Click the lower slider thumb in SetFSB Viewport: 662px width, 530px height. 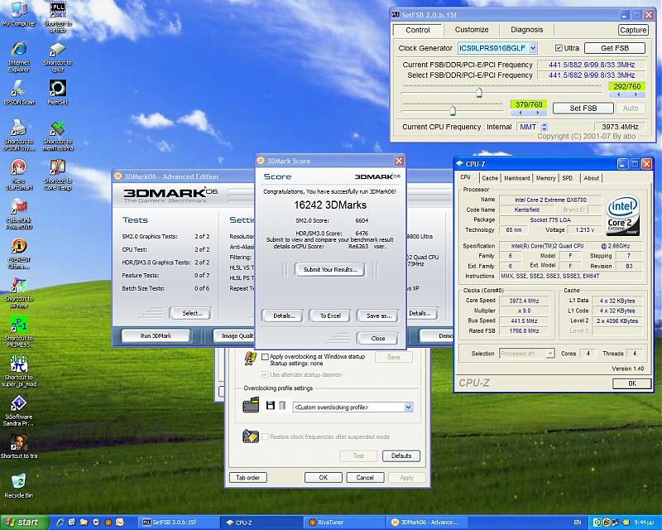(x=453, y=111)
